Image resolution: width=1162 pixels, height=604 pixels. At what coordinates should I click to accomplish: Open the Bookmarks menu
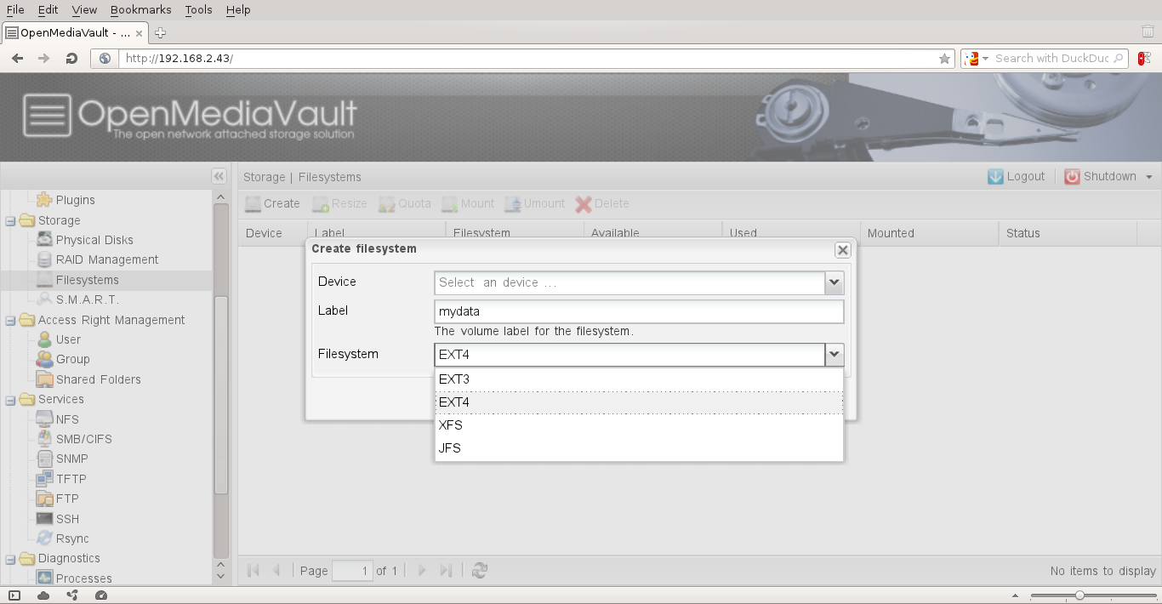[x=140, y=9]
